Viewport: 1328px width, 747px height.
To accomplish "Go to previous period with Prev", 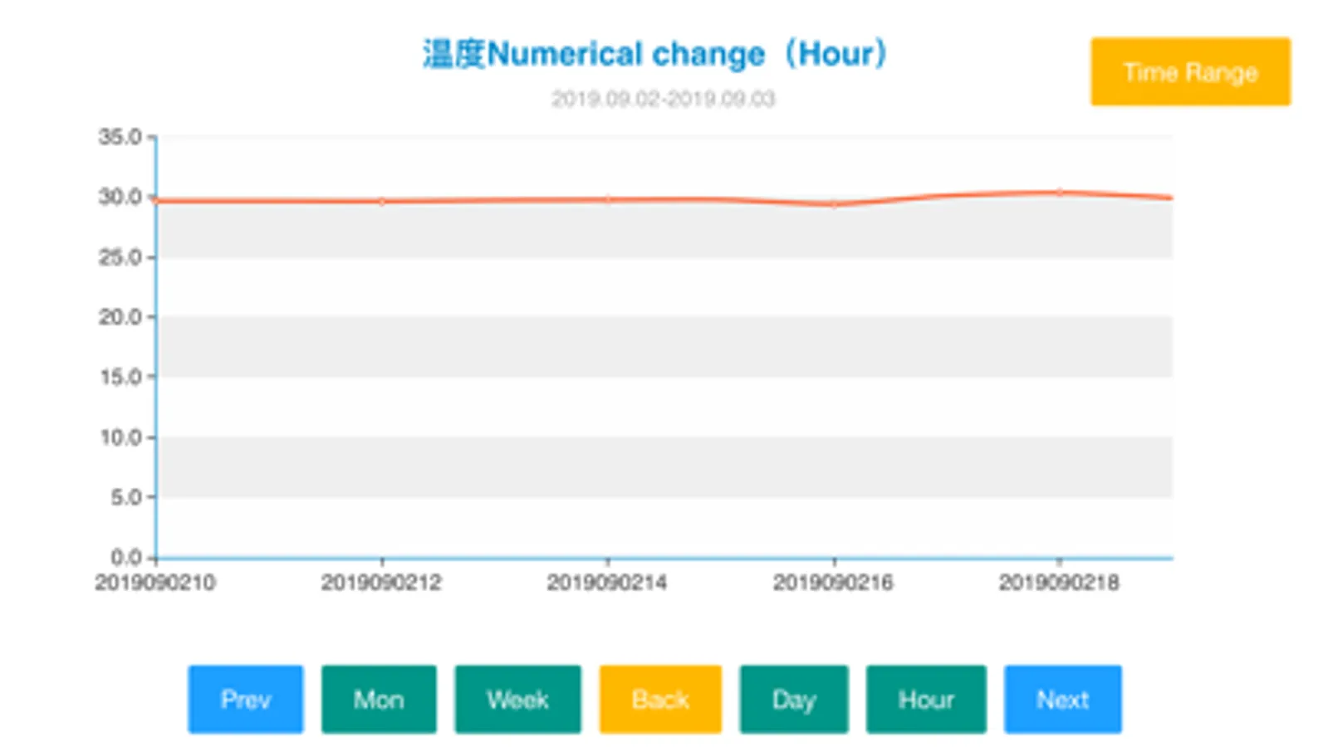I will pyautogui.click(x=245, y=699).
